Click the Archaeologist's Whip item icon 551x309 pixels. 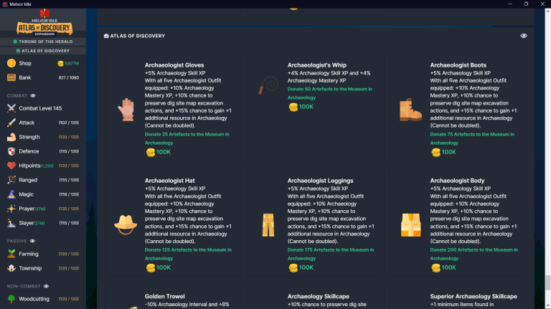(268, 90)
